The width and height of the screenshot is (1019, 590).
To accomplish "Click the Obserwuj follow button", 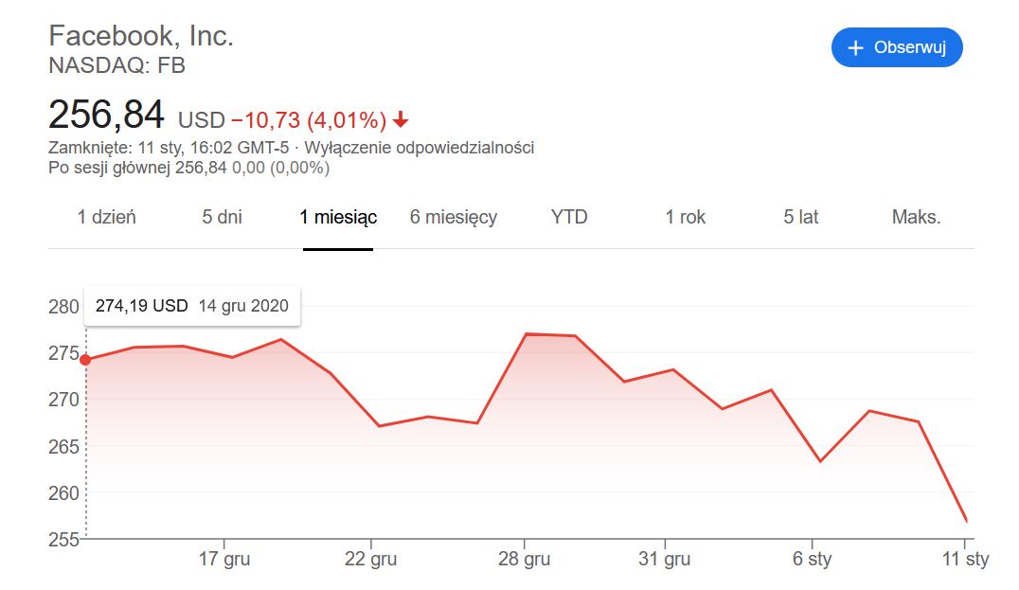I will point(897,48).
